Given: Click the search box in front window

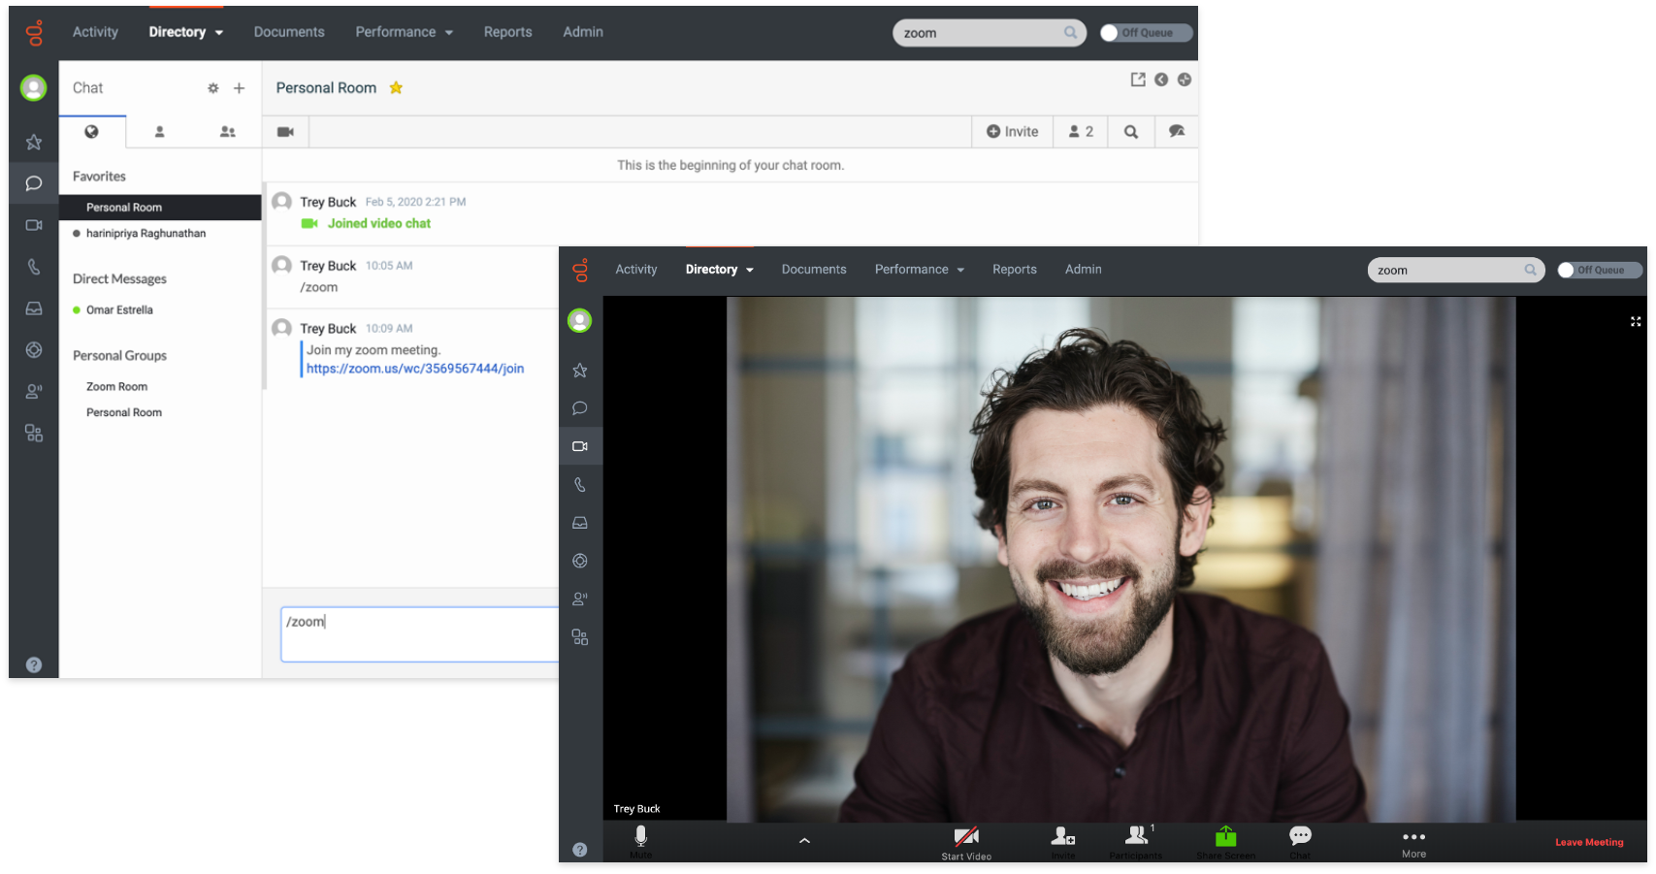Looking at the screenshot, I should pyautogui.click(x=1456, y=271).
